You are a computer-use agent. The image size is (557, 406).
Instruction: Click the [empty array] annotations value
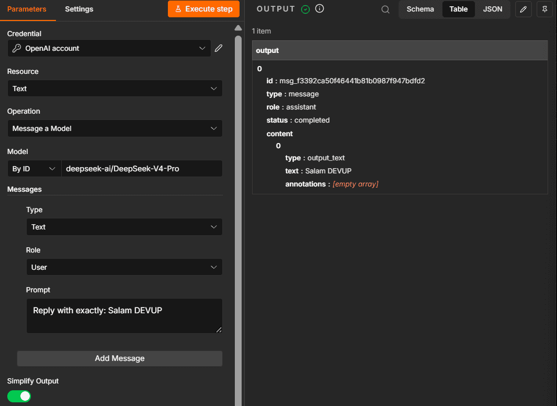pyautogui.click(x=355, y=184)
